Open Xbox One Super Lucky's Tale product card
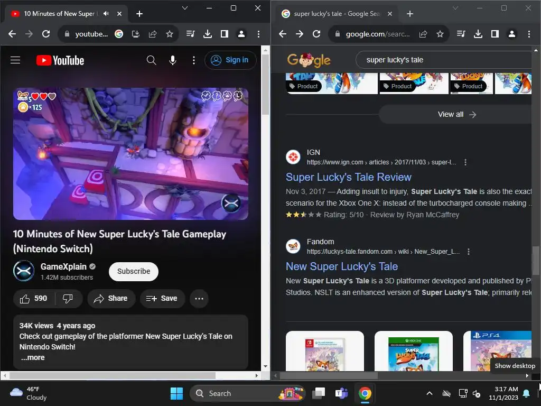 (x=413, y=351)
